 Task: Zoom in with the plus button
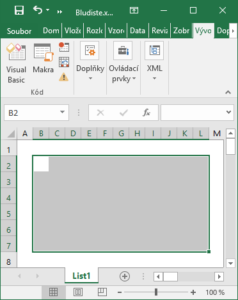point(193,292)
